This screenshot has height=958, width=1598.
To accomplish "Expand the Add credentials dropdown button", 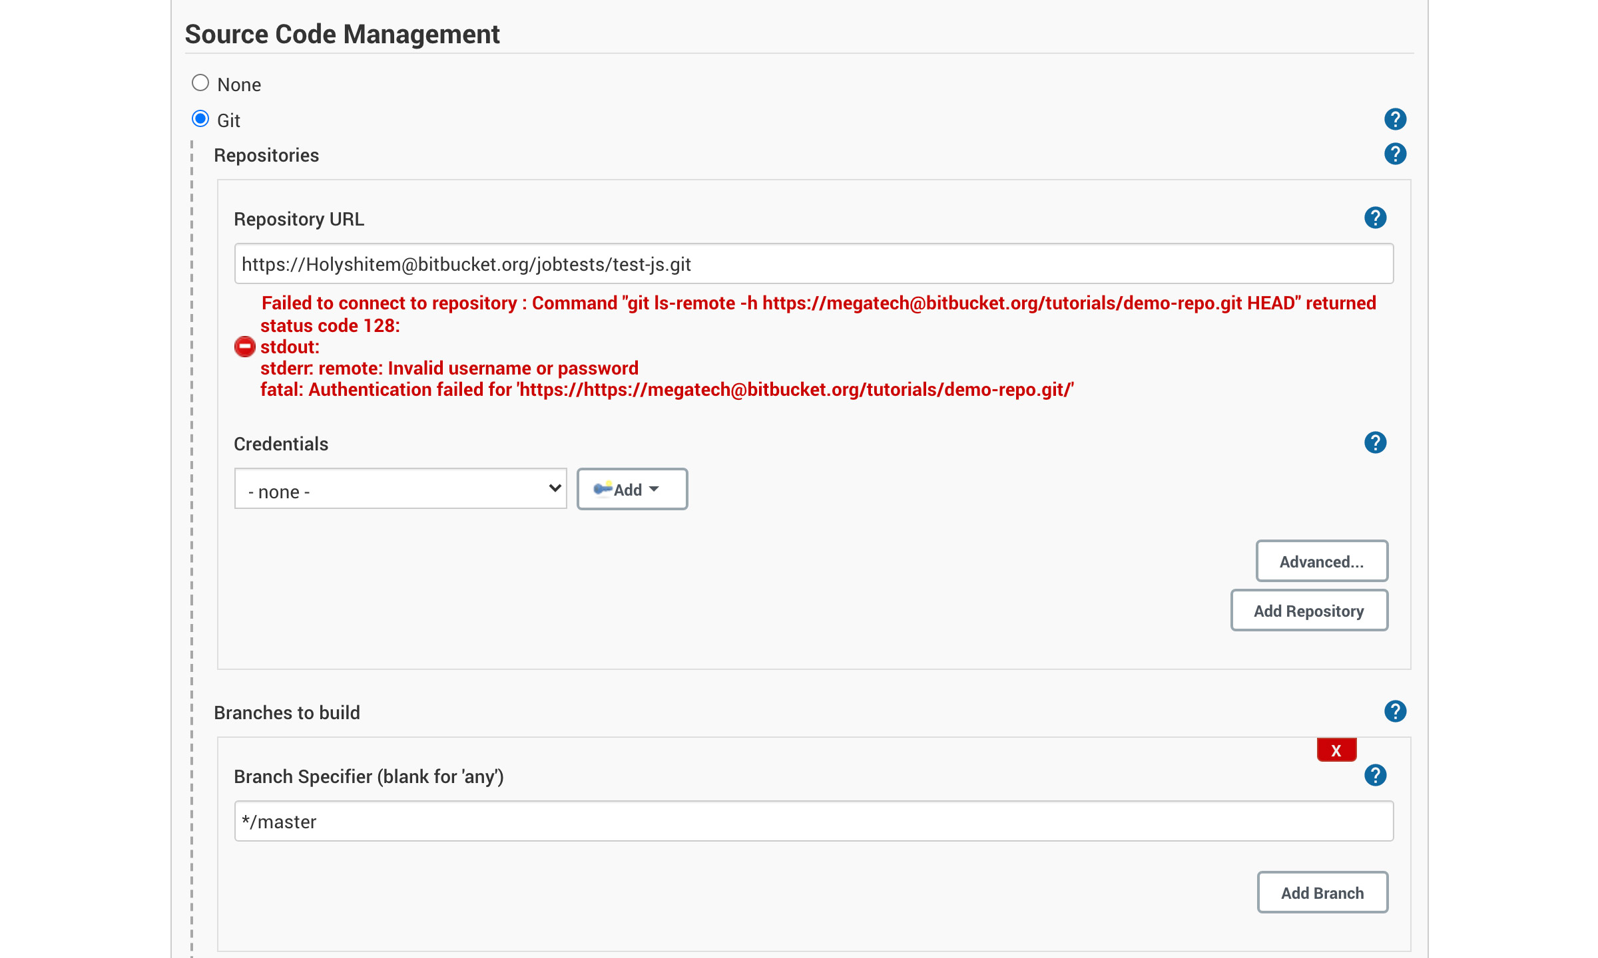I will [x=632, y=490].
